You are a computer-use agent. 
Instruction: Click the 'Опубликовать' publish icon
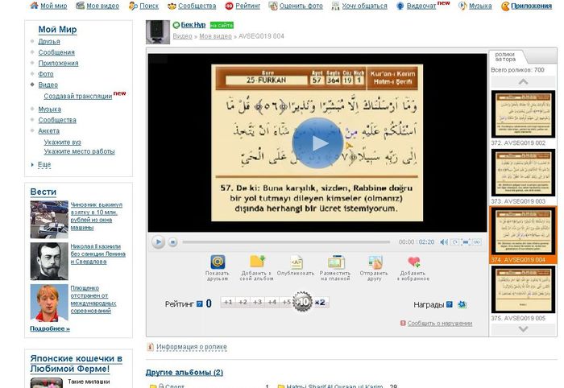(x=296, y=262)
